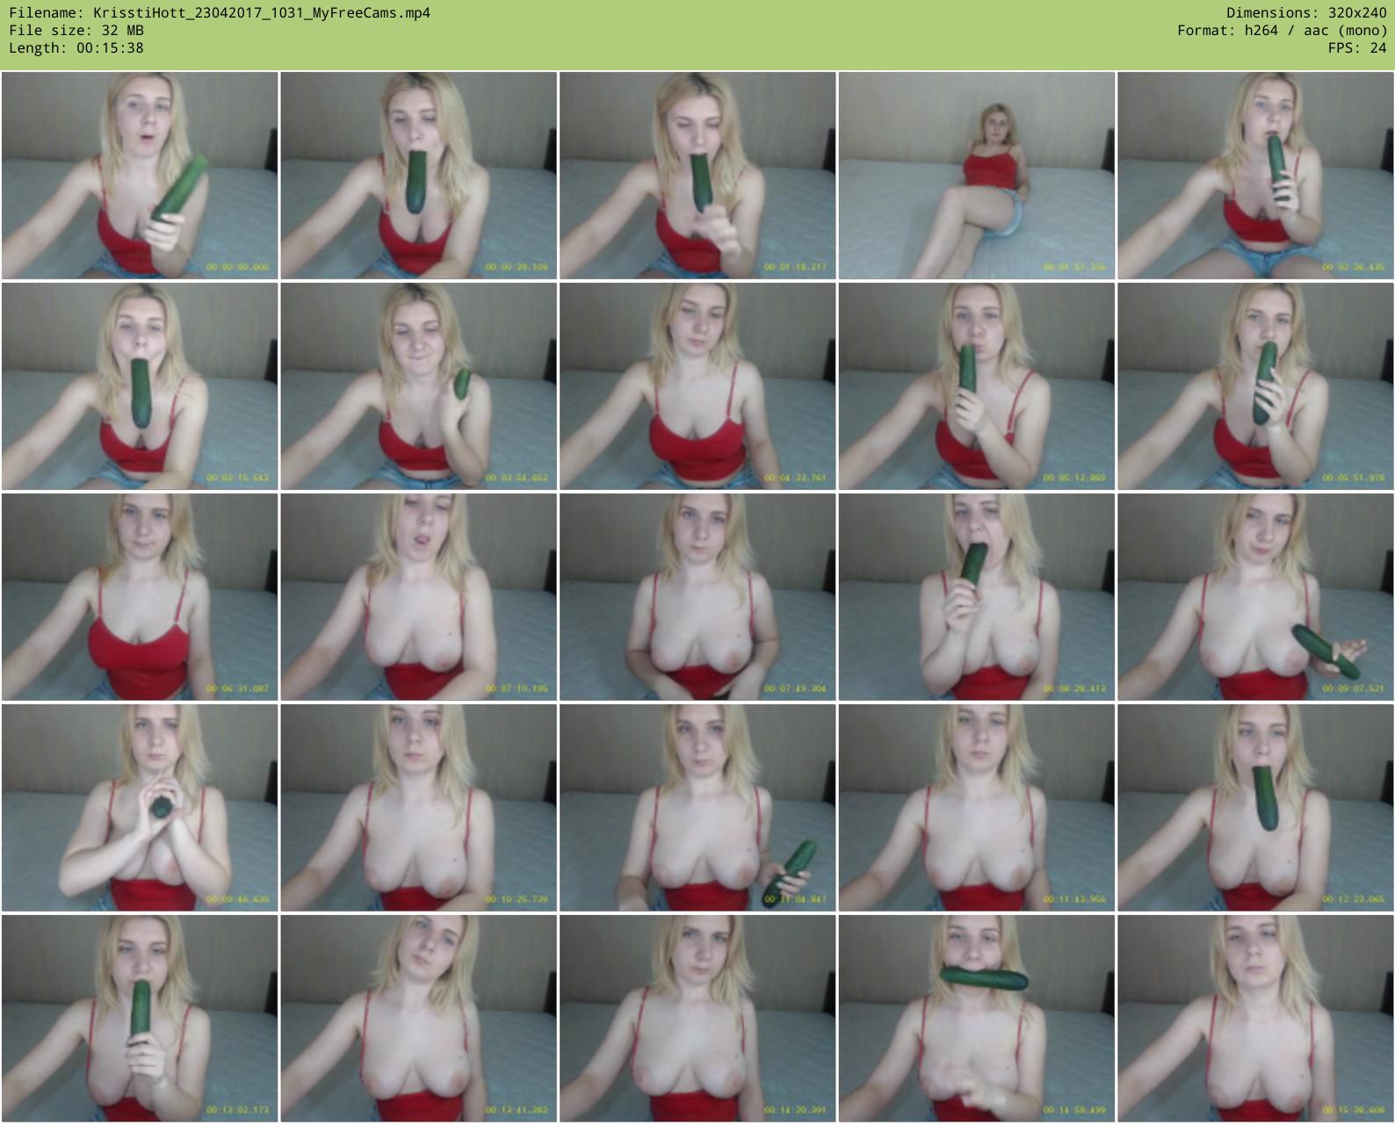This screenshot has height=1124, width=1395.
Task: Click the File size: 32 MB line
Action: (x=76, y=31)
